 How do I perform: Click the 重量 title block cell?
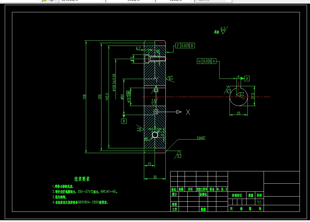(251, 195)
